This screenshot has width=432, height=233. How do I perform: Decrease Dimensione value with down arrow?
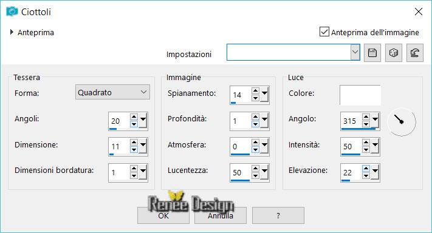[134, 150]
